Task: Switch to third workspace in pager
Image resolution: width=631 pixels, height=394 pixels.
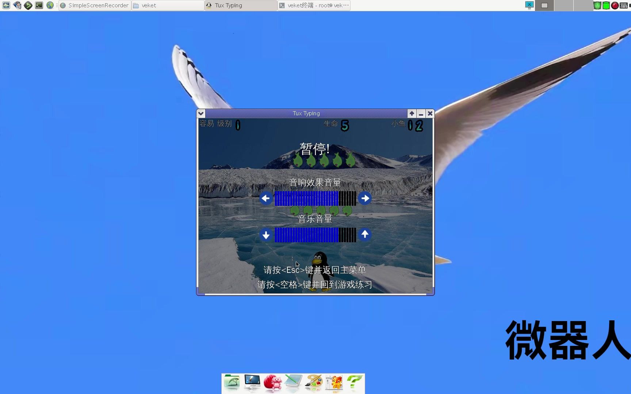Action: [x=582, y=5]
